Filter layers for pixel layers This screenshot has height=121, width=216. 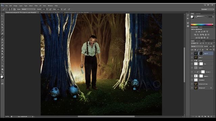coord(200,43)
